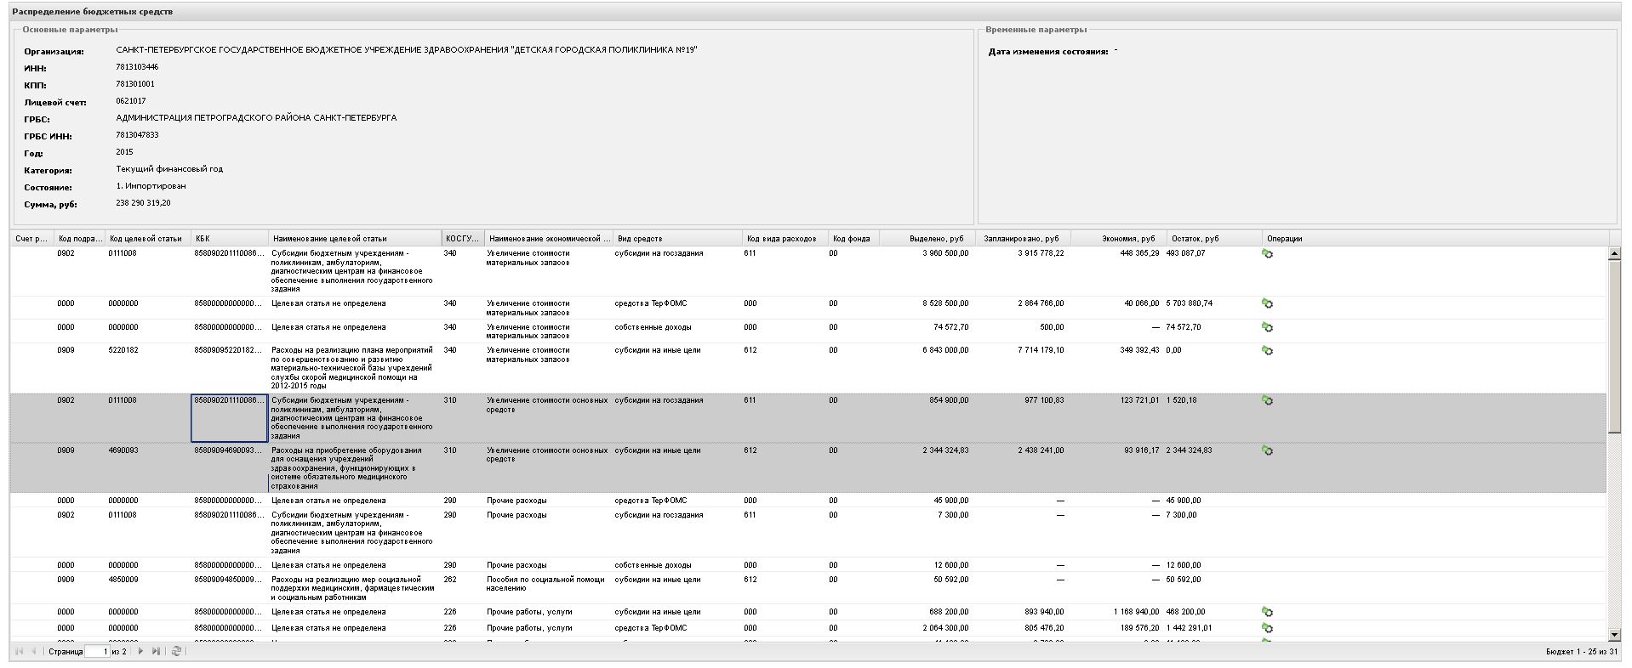Sort by 'Наименование целевой статьи' column header
Image resolution: width=1632 pixels, height=668 pixels.
click(356, 239)
